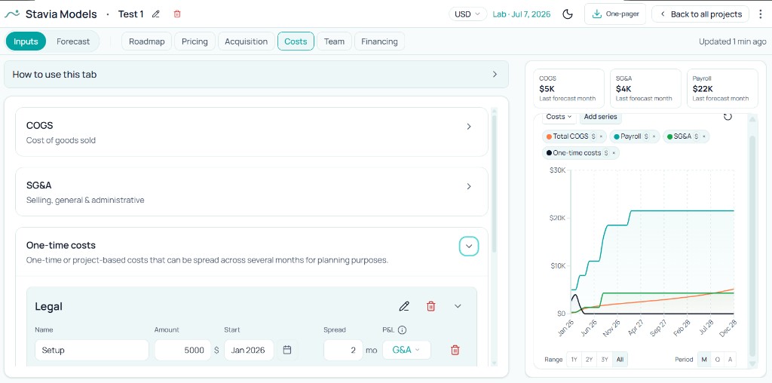Click the Start field Jan 2026
The image size is (772, 383).
[x=249, y=350]
